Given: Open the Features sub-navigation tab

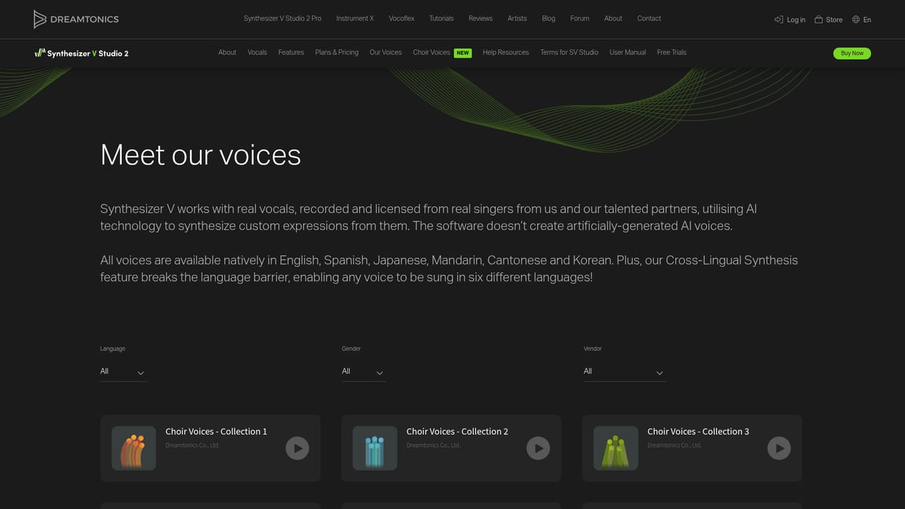Looking at the screenshot, I should pyautogui.click(x=291, y=52).
